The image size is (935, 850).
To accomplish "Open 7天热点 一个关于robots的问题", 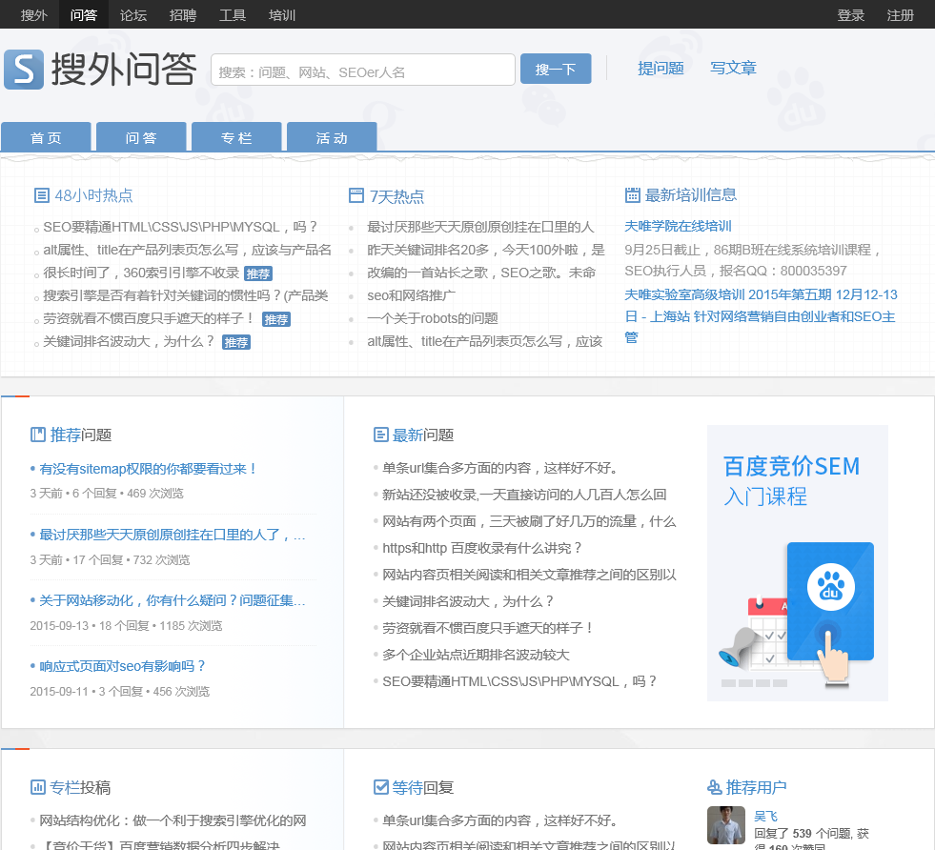I will [x=433, y=317].
